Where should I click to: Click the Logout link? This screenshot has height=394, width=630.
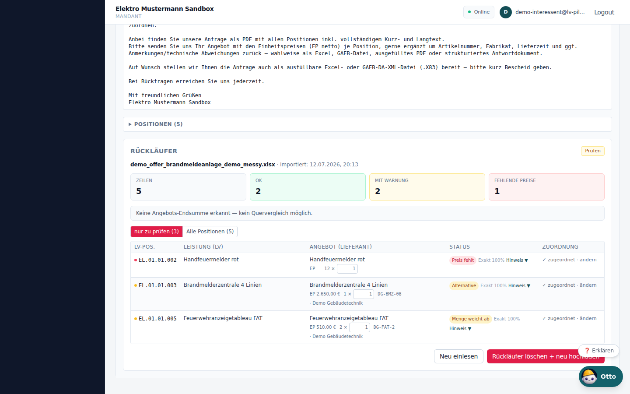point(604,12)
